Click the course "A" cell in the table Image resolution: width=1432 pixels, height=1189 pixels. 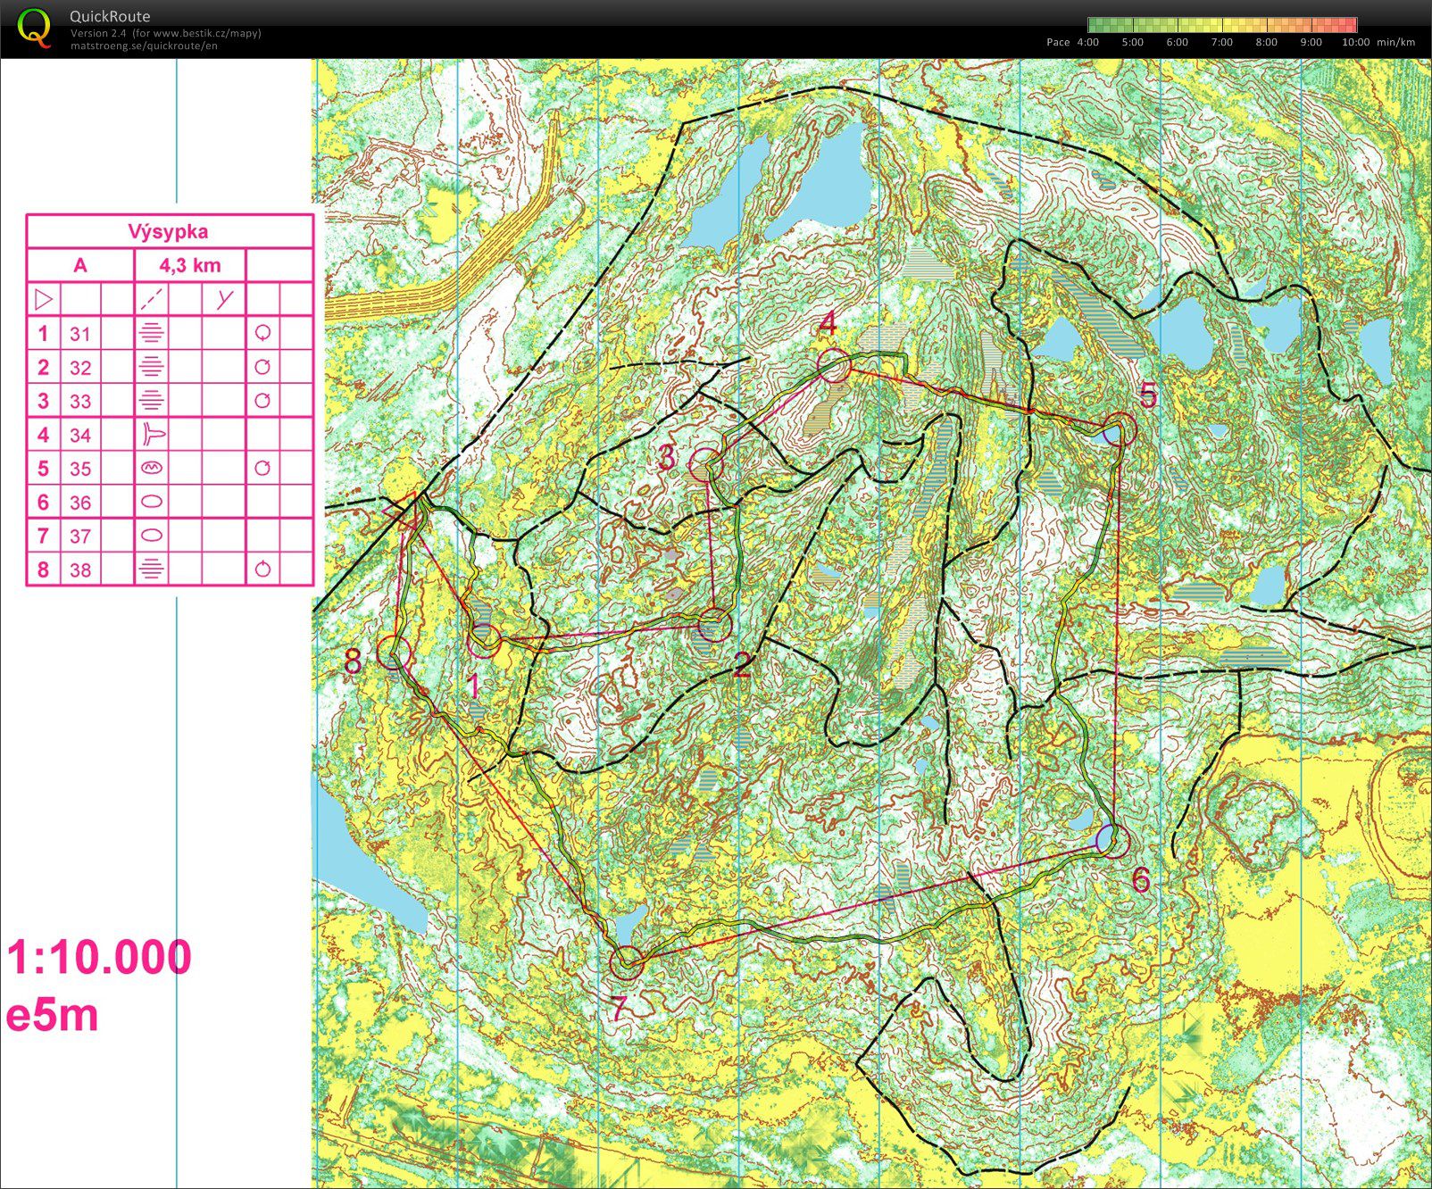tap(80, 265)
